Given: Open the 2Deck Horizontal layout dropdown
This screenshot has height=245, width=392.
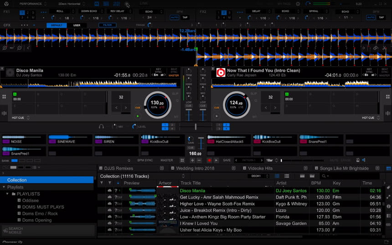Looking at the screenshot, I should (x=72, y=4).
